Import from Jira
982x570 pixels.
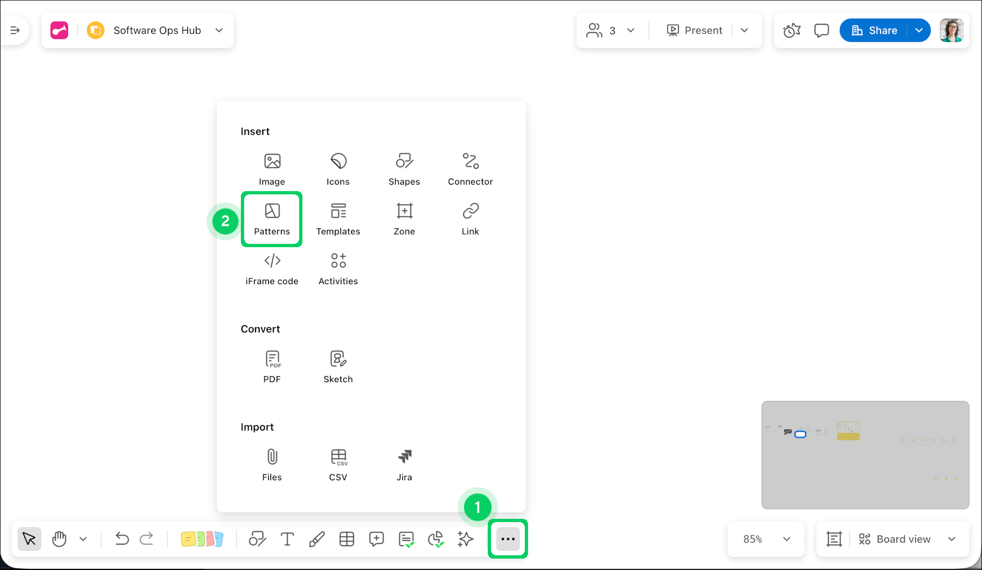pos(404,464)
